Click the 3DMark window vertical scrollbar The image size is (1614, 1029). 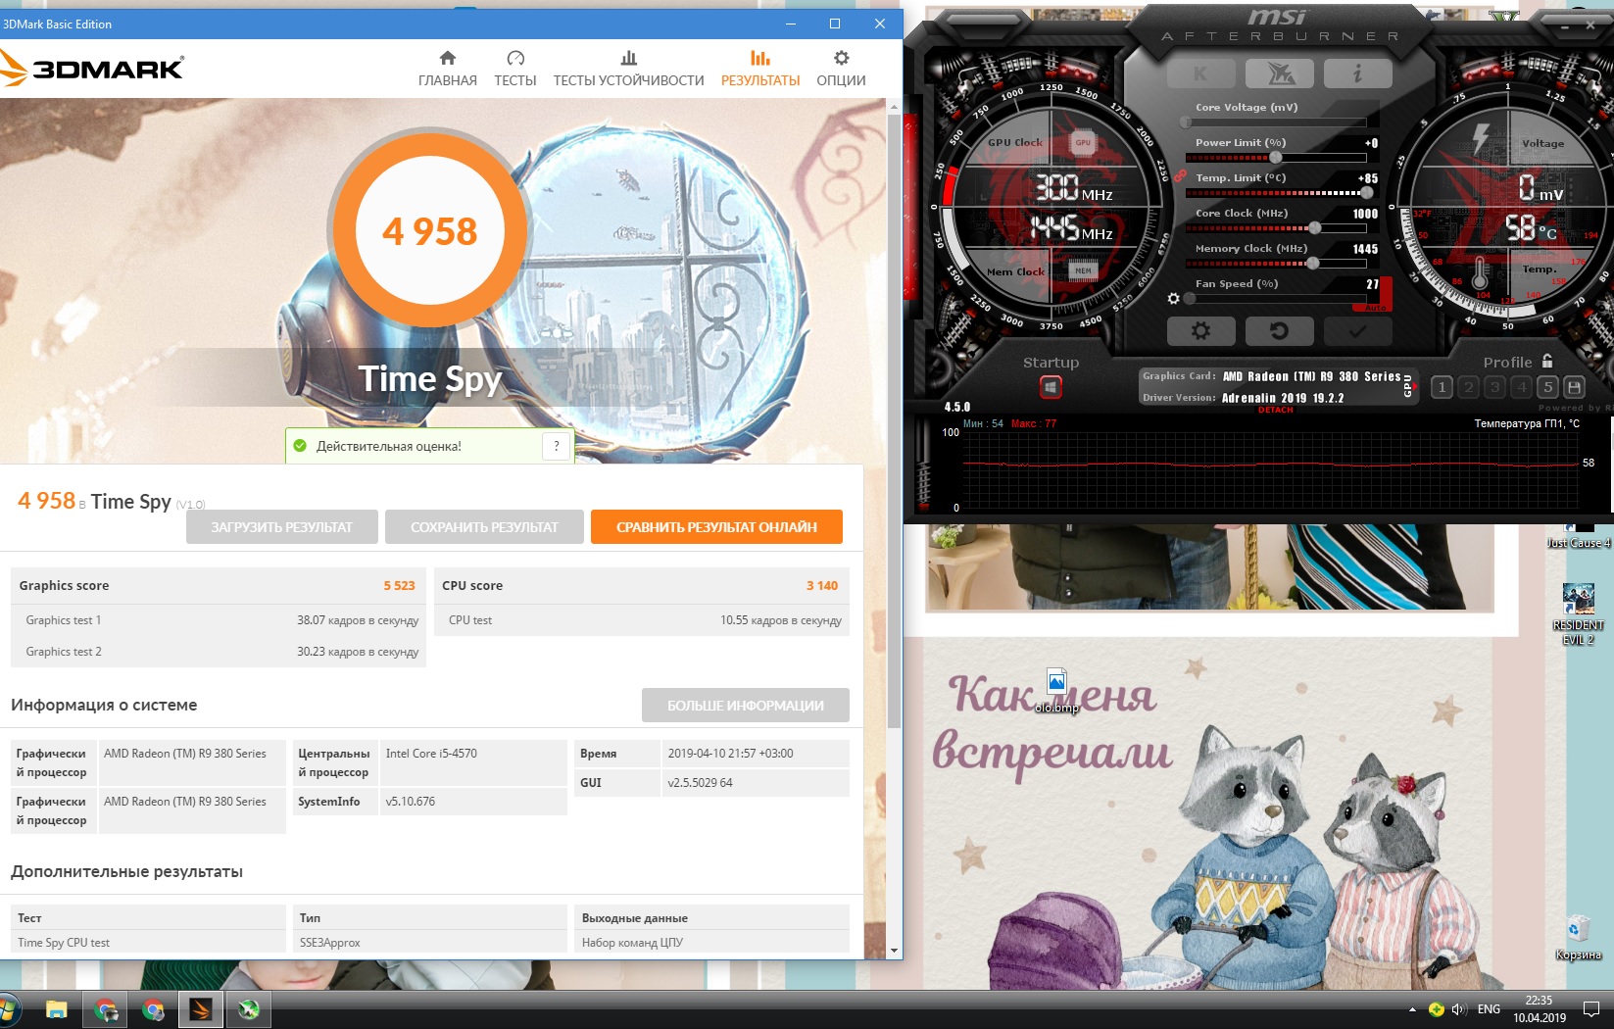pos(894,421)
